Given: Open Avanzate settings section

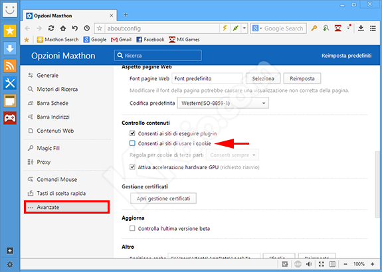Looking at the screenshot, I should click(x=67, y=207).
